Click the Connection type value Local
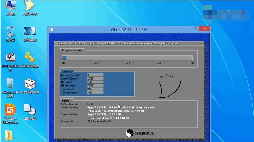Screen dimensions: 254x142 90,104
